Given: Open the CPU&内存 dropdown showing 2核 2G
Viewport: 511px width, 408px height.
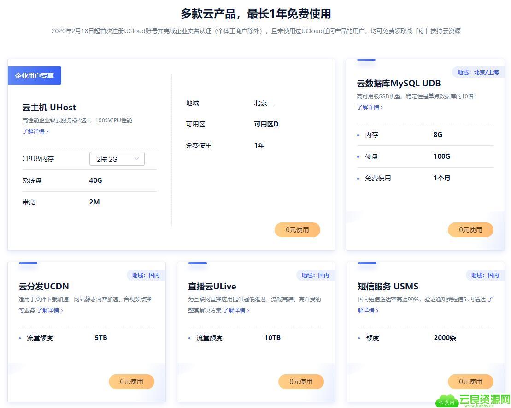Looking at the screenshot, I should tap(117, 159).
